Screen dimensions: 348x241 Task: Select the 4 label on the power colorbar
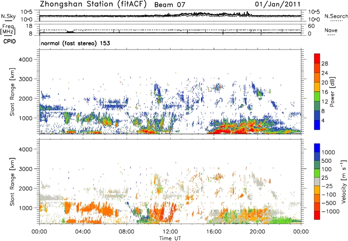click(x=323, y=120)
